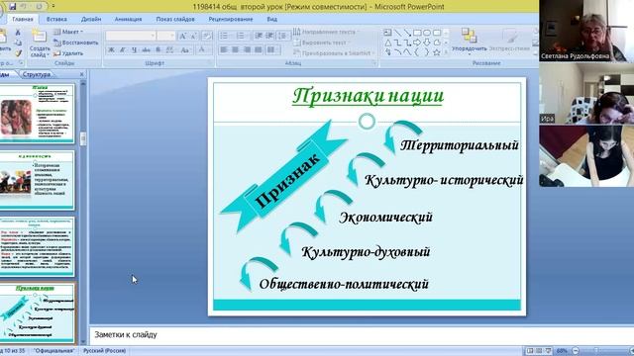Select the oval shape in gallery
This screenshot has height=356, width=634.
pyautogui.click(x=427, y=33)
